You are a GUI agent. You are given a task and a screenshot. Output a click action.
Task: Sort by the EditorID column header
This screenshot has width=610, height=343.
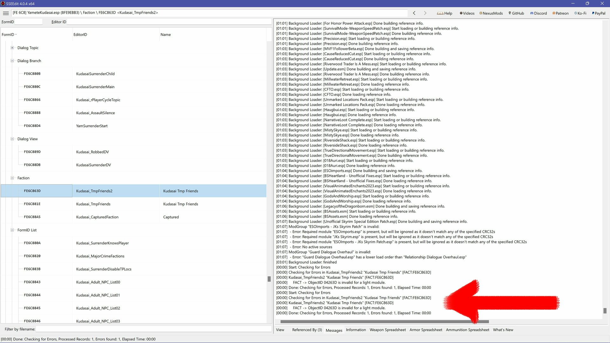[x=116, y=35]
